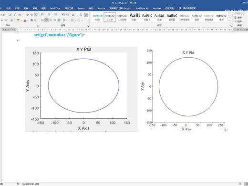248x186 pixels.
Task: Apply the 要点 style
Action: [x=221, y=17]
